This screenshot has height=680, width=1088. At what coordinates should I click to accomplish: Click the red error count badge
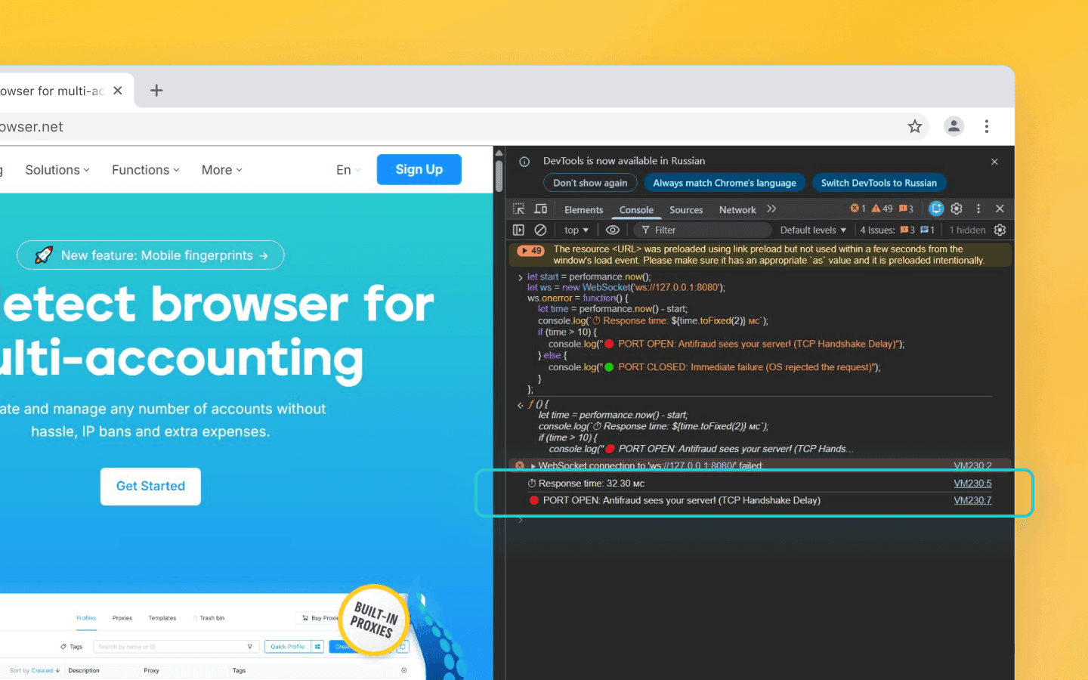(x=858, y=209)
